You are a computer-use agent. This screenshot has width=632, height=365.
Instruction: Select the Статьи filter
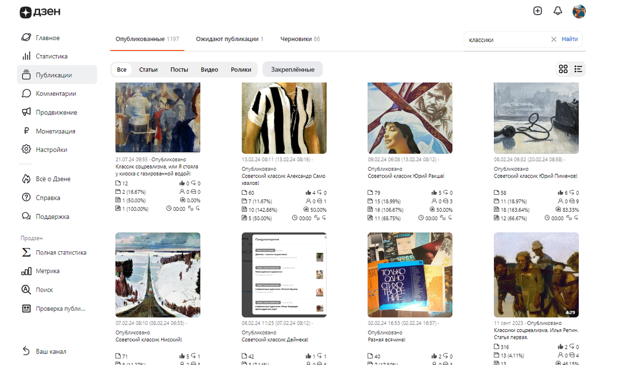[149, 70]
